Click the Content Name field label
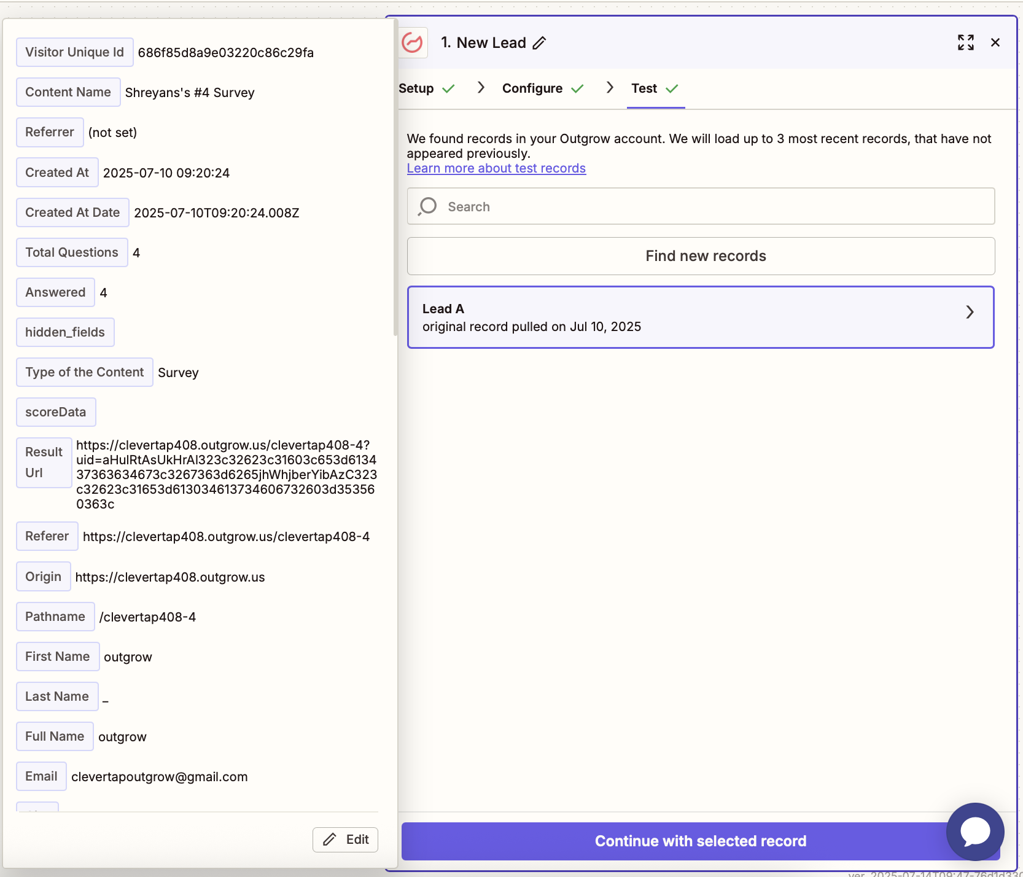Screen dimensions: 1023x877 pos(68,92)
